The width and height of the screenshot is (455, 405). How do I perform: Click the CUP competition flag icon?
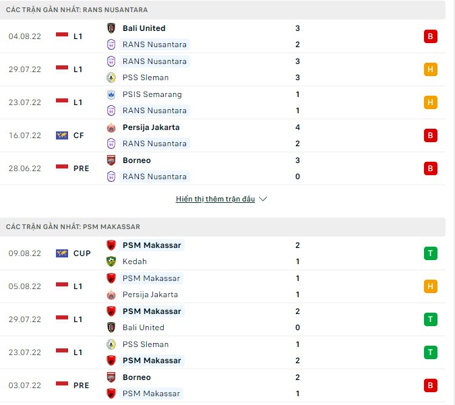[x=62, y=253]
